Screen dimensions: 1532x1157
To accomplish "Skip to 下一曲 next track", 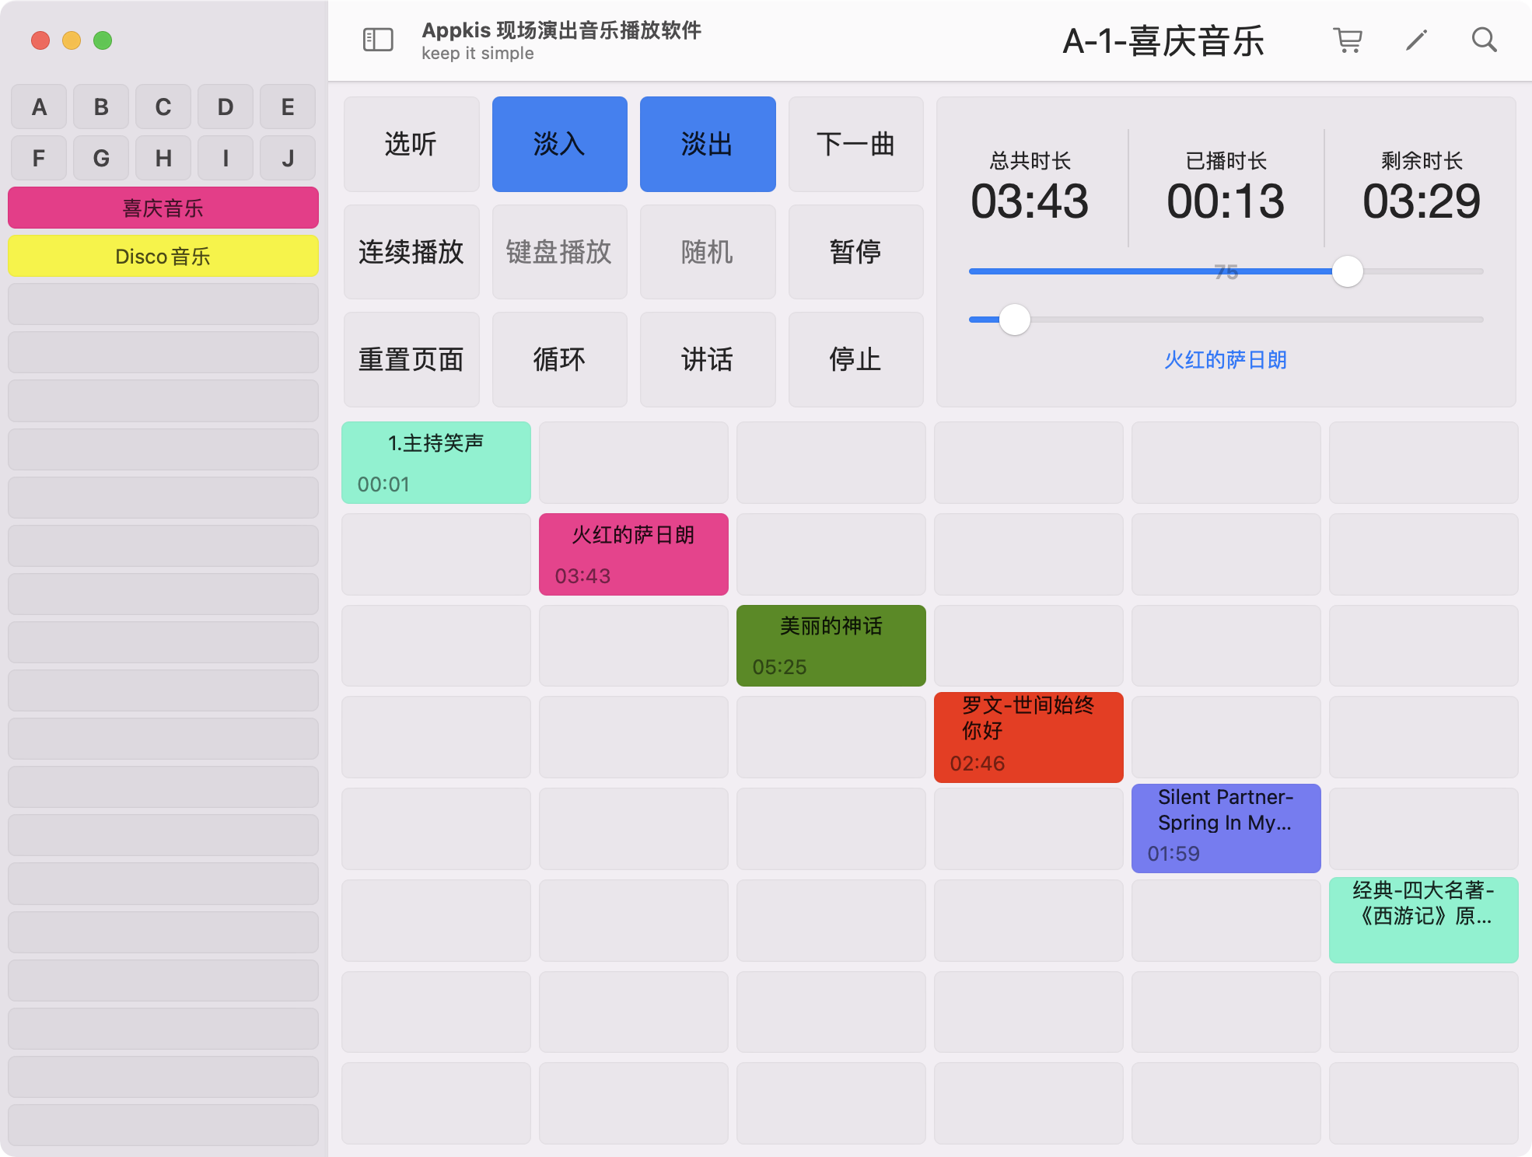I will tap(856, 144).
